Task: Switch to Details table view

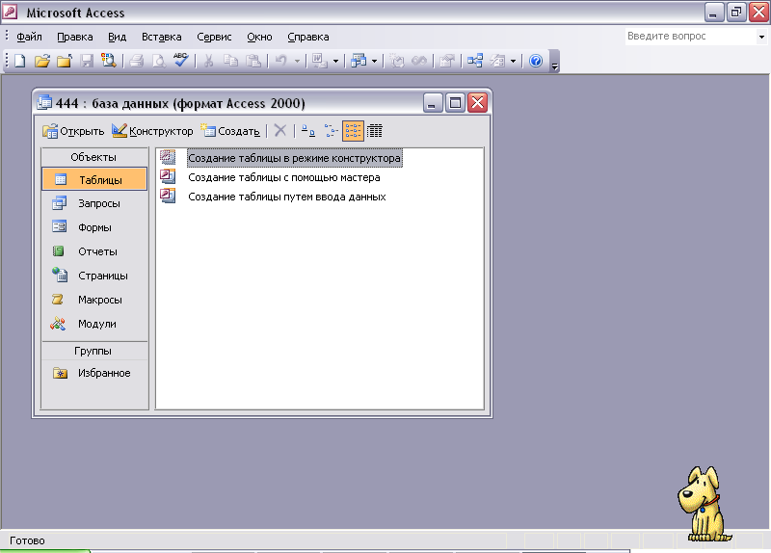Action: (375, 131)
